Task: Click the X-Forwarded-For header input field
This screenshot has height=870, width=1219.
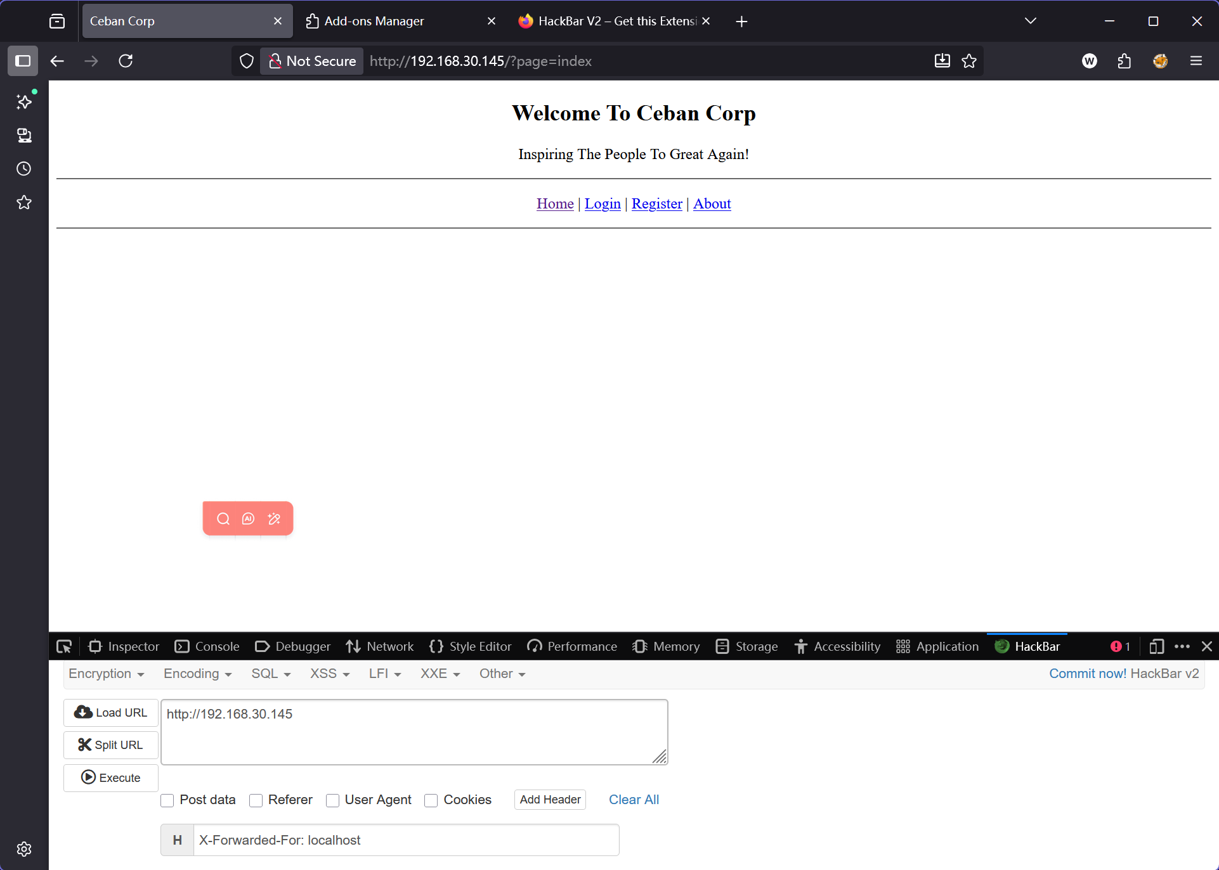Action: pos(406,840)
